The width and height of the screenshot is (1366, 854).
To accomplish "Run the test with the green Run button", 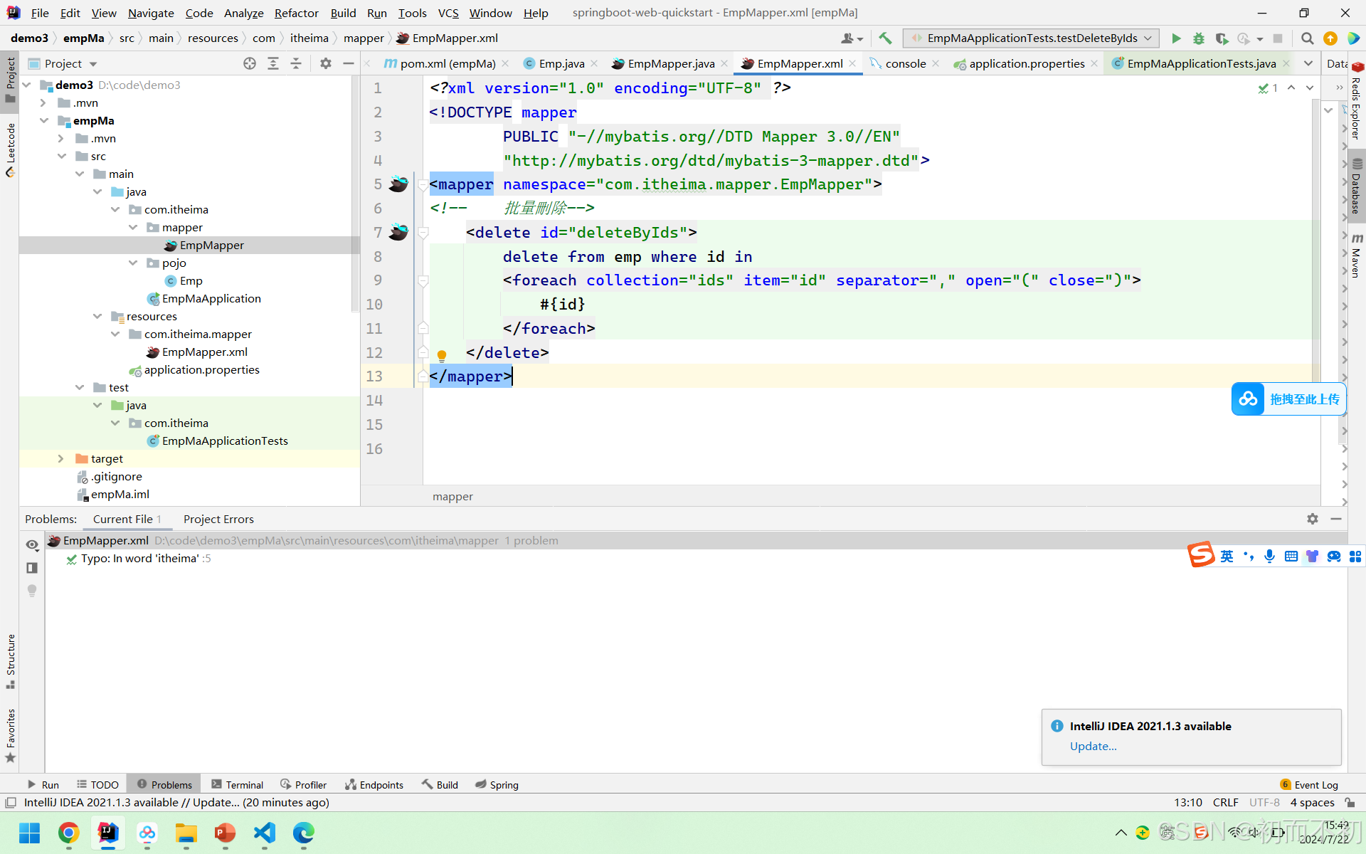I will [x=1176, y=38].
